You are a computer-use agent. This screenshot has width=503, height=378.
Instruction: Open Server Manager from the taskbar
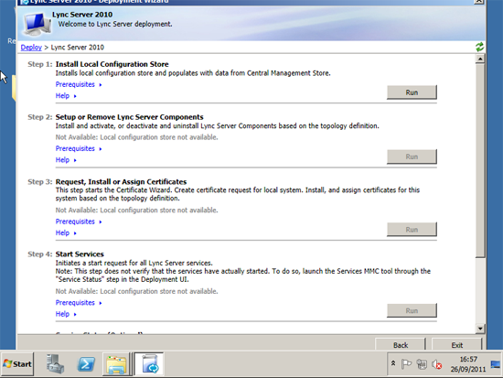click(55, 364)
